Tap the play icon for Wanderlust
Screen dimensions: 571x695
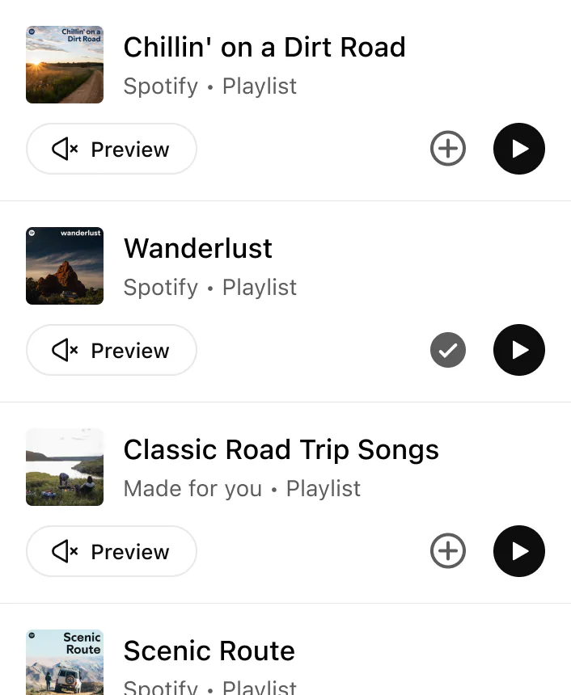(519, 350)
